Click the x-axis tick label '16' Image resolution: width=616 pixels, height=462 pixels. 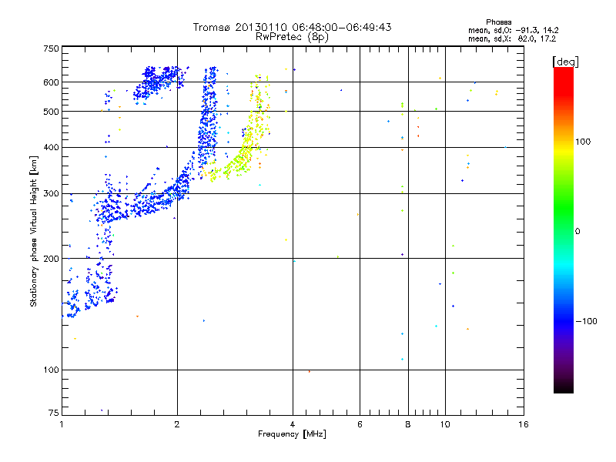(524, 424)
